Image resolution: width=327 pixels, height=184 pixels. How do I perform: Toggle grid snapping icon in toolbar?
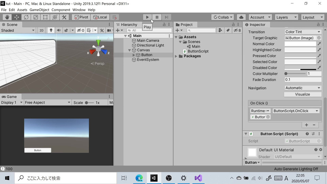pos(114,17)
